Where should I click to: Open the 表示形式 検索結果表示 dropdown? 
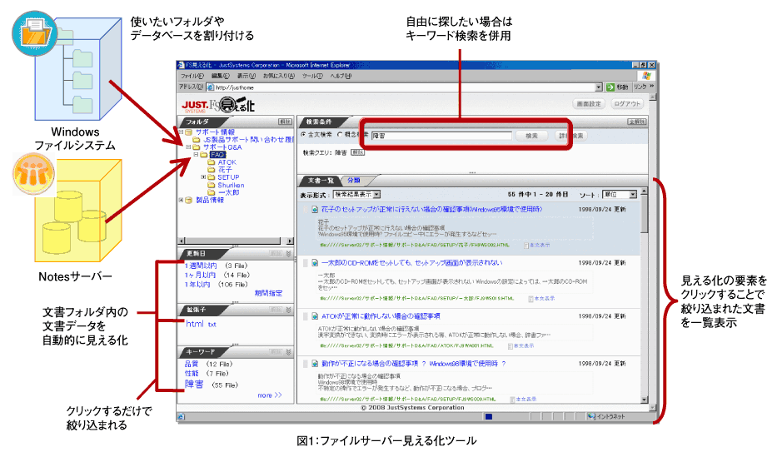[357, 195]
